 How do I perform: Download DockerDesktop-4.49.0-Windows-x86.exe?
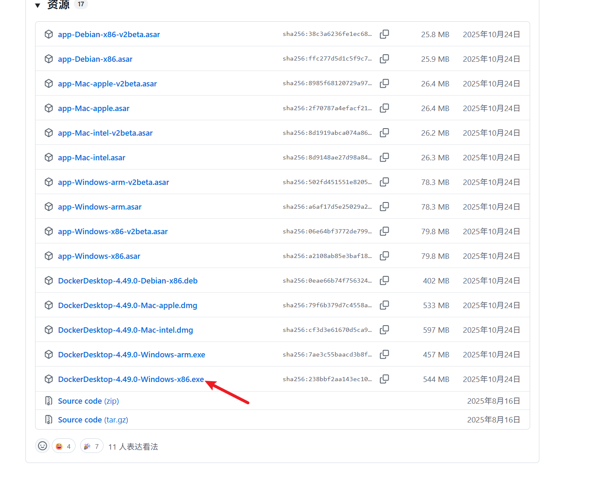pyautogui.click(x=131, y=379)
